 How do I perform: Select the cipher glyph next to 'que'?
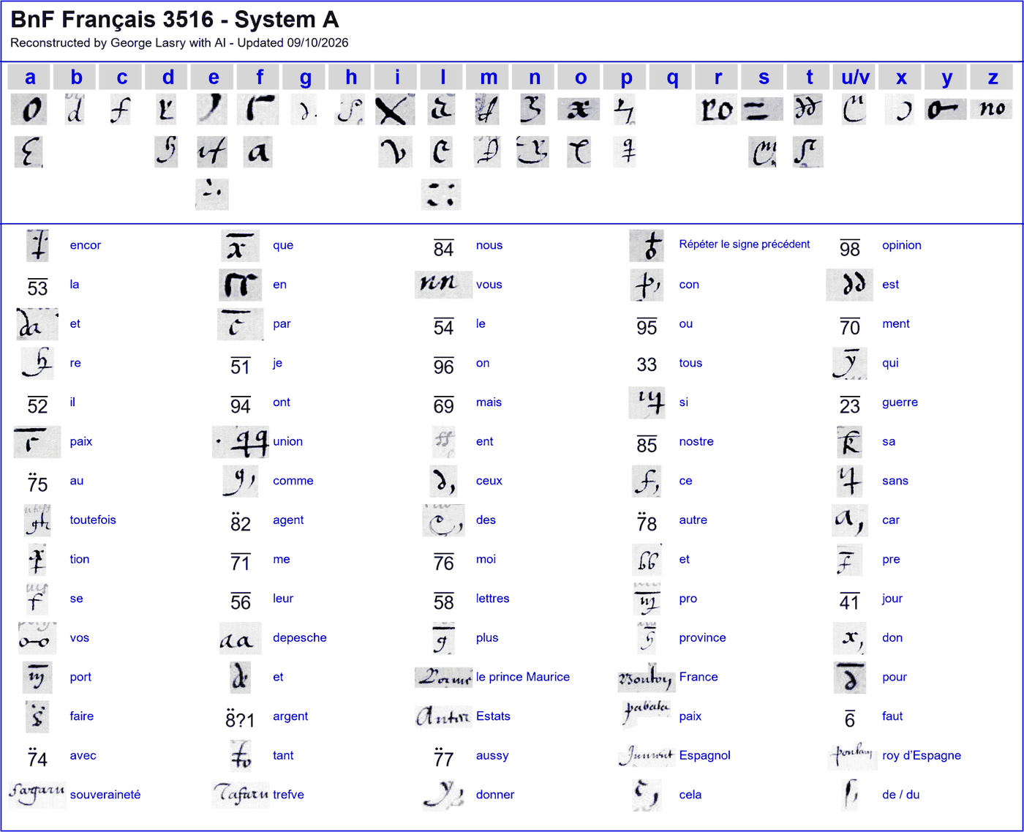(240, 246)
